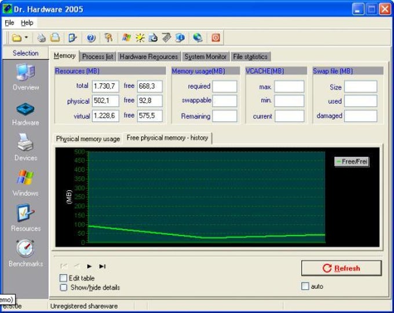The height and width of the screenshot is (313, 394).
Task: Click the skip to first chart control
Action: pos(64,266)
